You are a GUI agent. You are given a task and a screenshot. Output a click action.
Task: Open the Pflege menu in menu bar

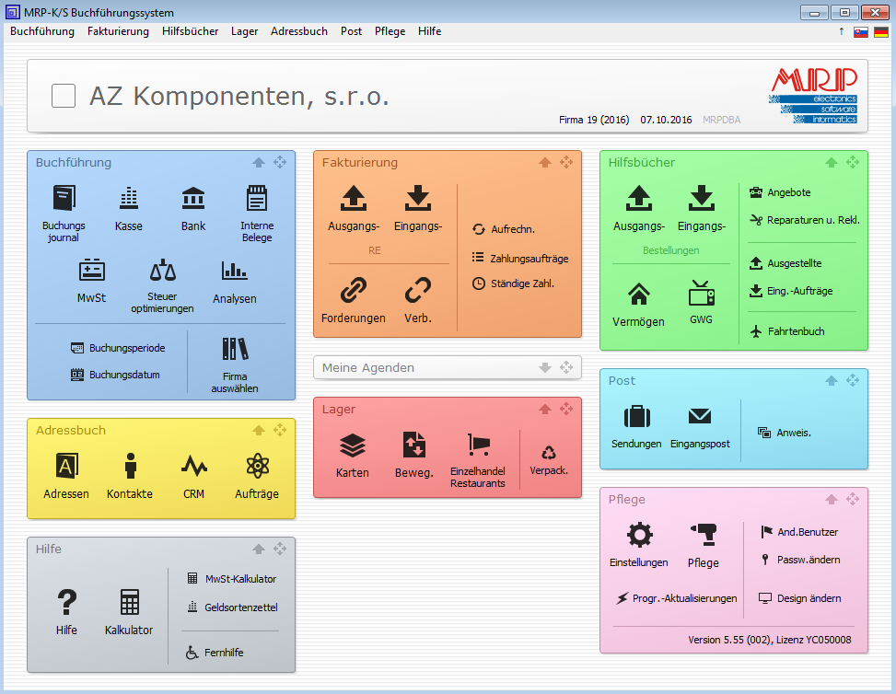pos(390,31)
